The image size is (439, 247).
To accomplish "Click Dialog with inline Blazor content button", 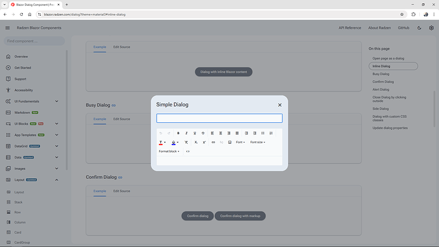I will [x=224, y=72].
